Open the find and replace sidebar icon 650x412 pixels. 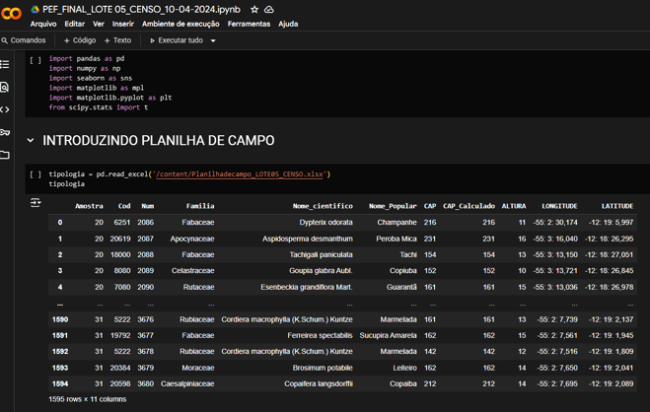point(5,87)
